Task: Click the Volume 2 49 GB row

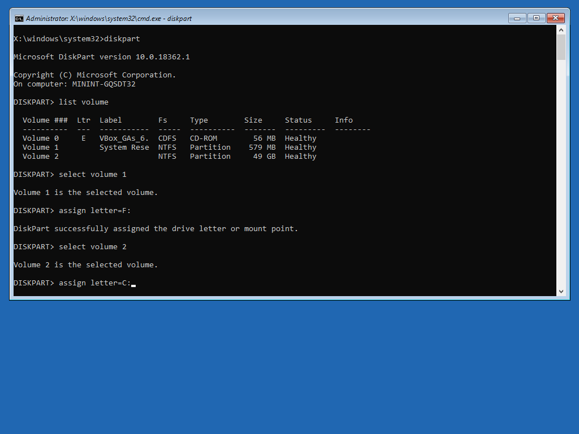Action: 169,157
